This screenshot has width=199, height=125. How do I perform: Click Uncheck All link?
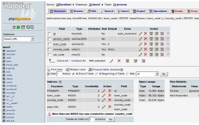pyautogui.click(x=78, y=61)
